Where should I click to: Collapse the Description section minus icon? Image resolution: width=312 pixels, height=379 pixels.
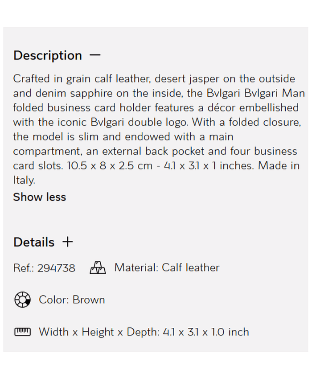[x=95, y=55]
